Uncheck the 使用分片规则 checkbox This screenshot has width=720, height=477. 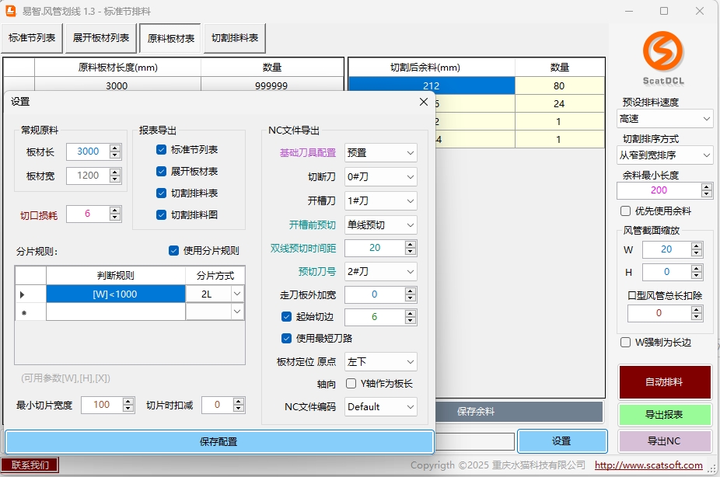tap(174, 250)
